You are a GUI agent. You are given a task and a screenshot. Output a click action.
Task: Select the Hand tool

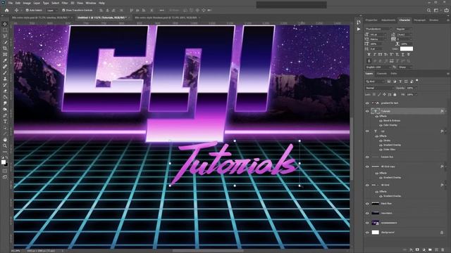point(5,140)
